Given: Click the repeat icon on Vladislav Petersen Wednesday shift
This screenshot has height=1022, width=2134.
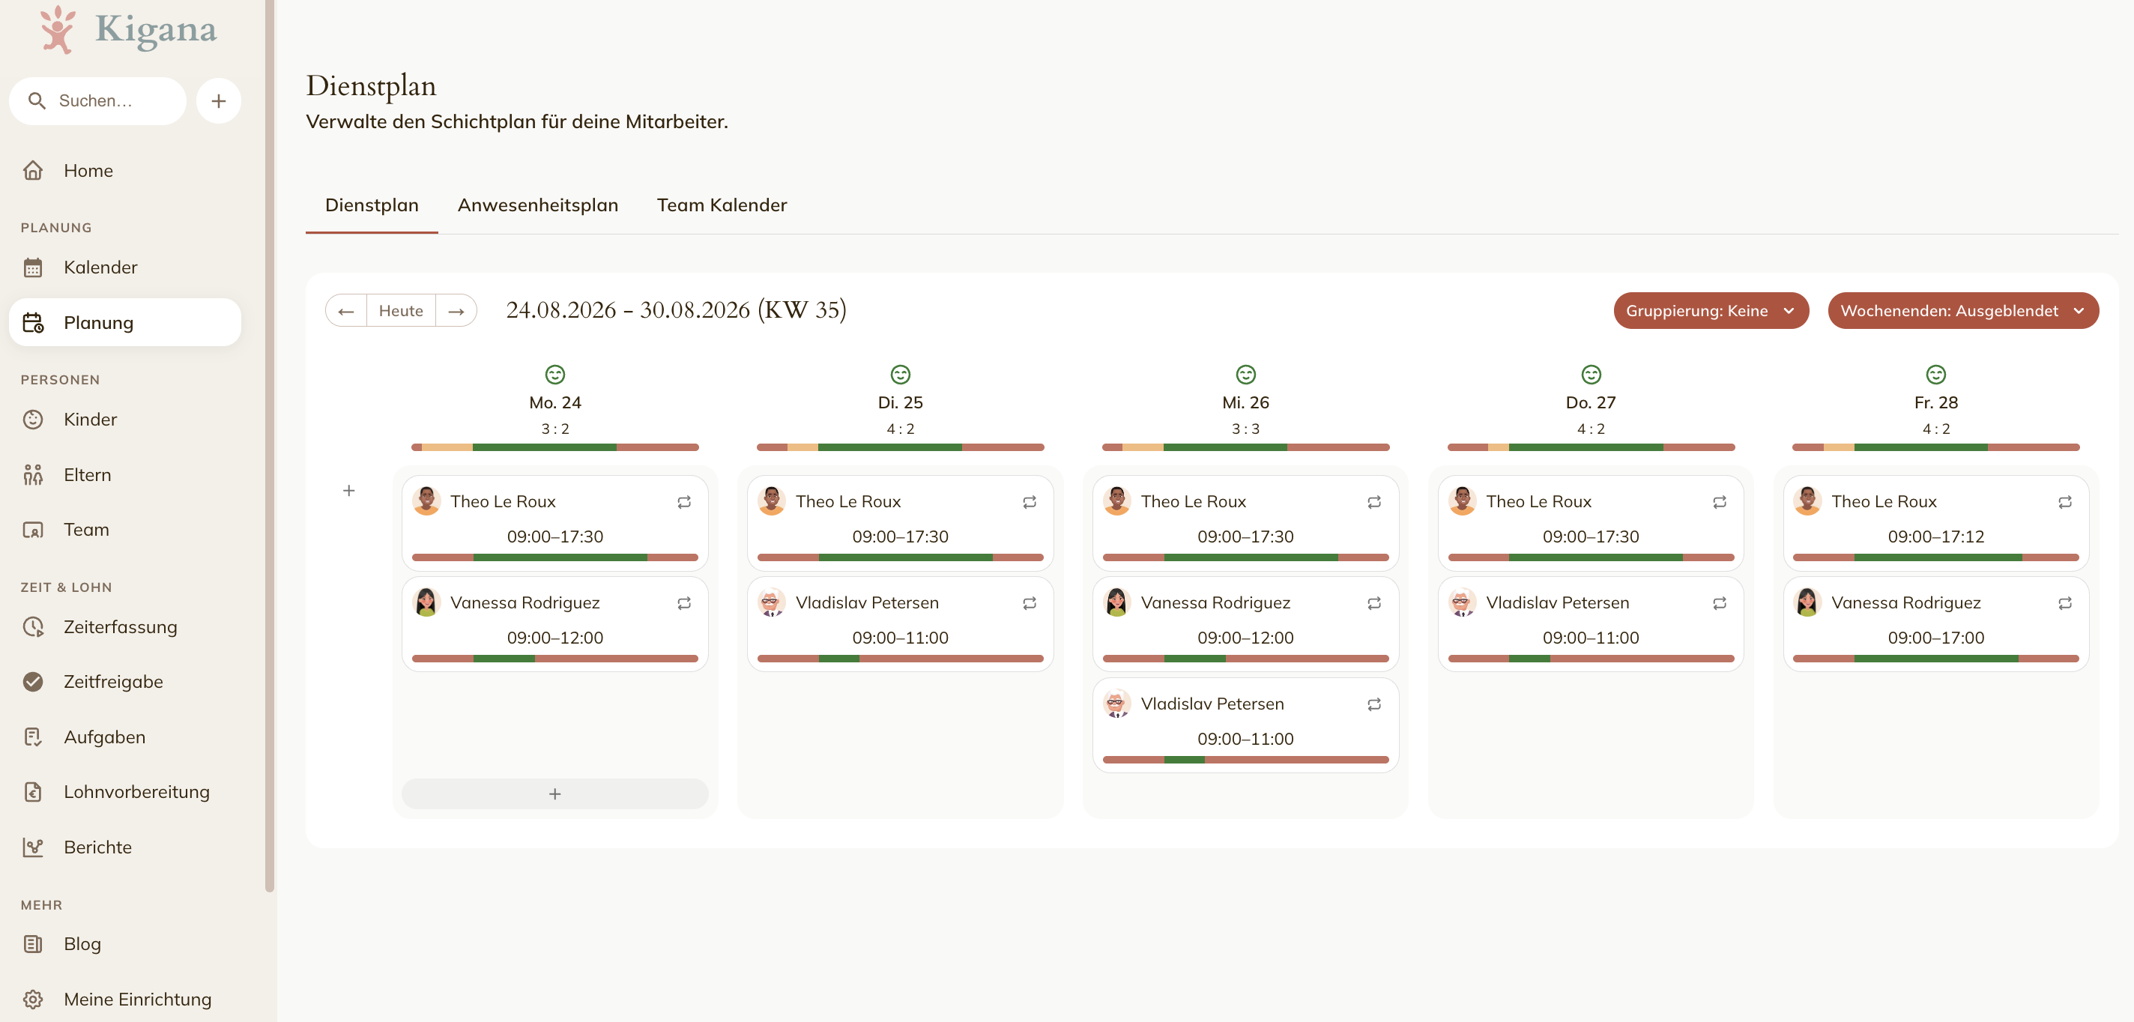Looking at the screenshot, I should tap(1373, 704).
